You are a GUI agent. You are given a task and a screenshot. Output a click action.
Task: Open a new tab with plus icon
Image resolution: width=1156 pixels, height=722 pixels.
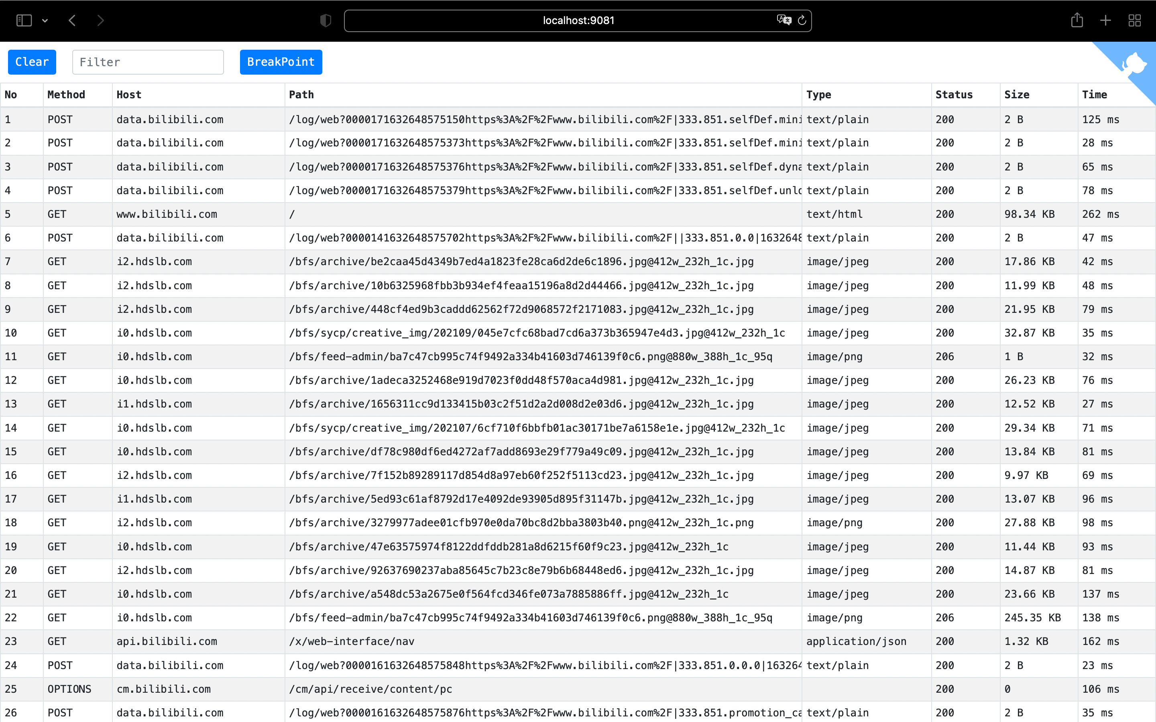coord(1105,20)
